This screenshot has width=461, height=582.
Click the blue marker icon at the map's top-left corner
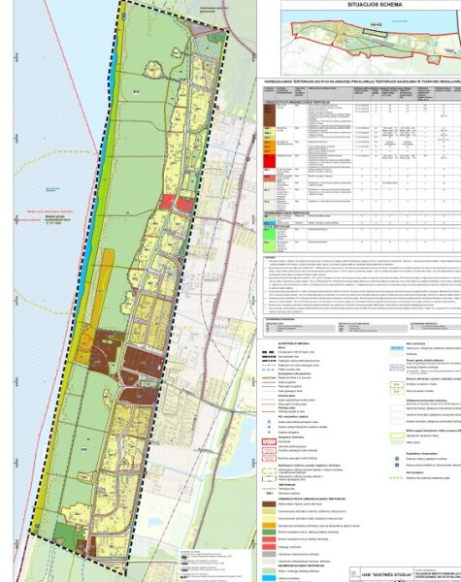pyautogui.click(x=124, y=15)
